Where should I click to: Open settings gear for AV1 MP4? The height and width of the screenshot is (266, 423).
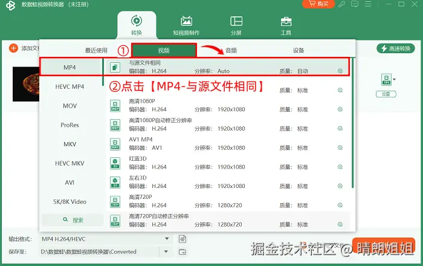pyautogui.click(x=340, y=148)
